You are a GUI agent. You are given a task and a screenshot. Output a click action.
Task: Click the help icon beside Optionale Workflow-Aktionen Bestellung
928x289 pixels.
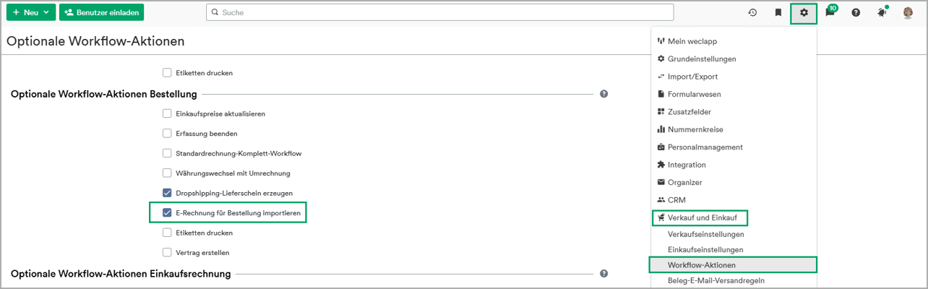603,94
